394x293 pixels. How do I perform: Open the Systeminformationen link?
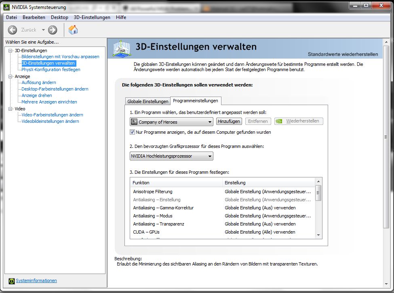click(x=36, y=281)
